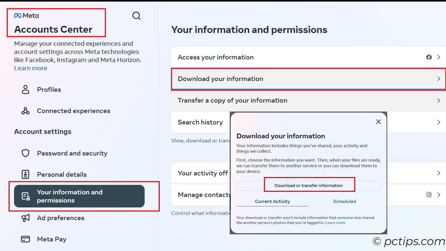Screen dimensions: 446x251
Task: Select the Personal details ID card icon
Action: pos(25,174)
